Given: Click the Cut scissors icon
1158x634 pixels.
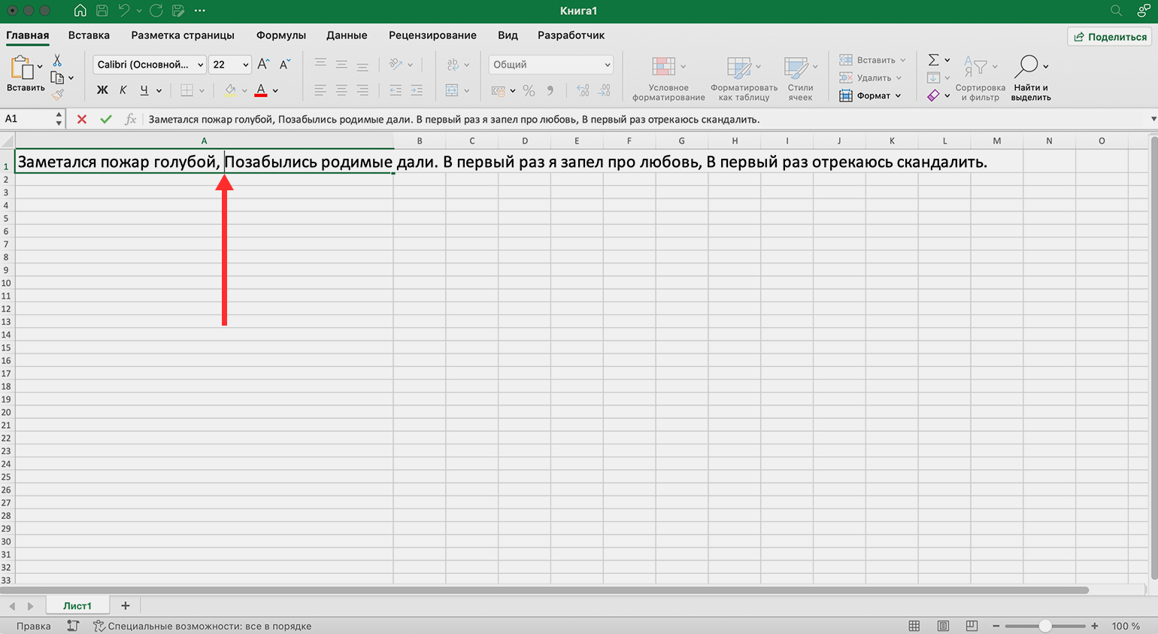Looking at the screenshot, I should (x=57, y=61).
